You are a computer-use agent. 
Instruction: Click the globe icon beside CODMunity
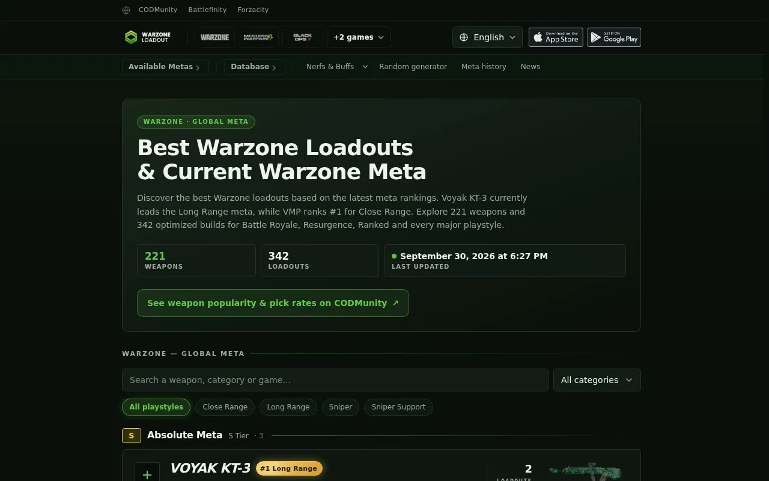click(x=126, y=10)
